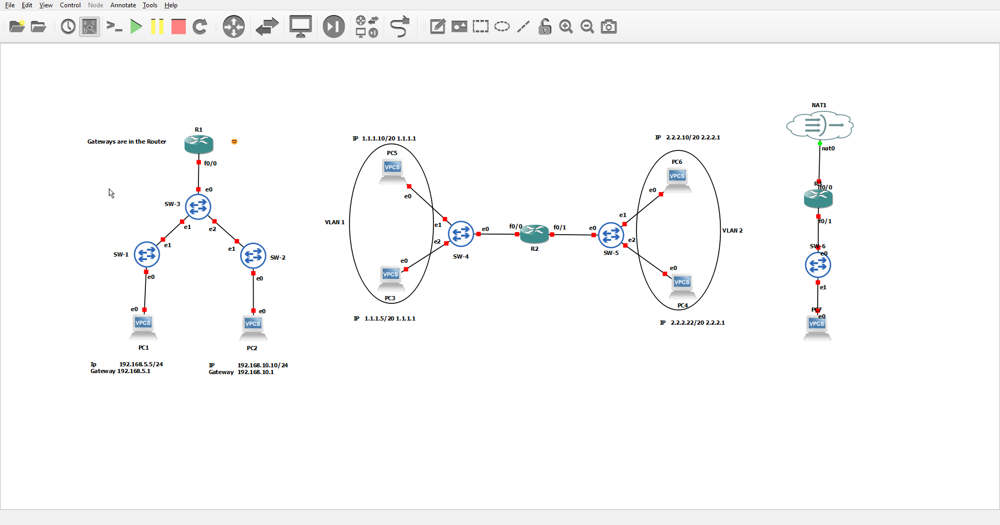Image resolution: width=1000 pixels, height=525 pixels.
Task: Toggle snapshot manager with the clock icon
Action: tap(68, 27)
